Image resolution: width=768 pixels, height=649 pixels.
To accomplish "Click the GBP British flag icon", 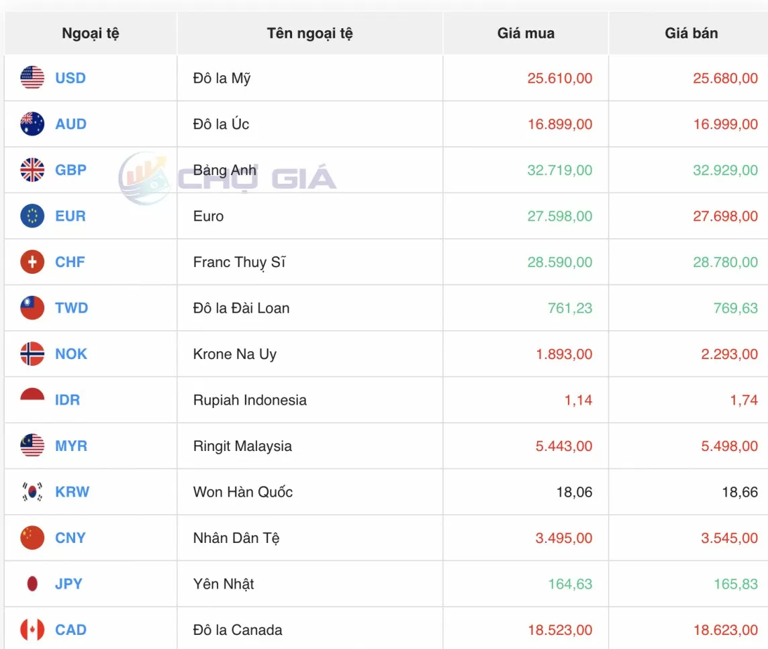I will pos(32,170).
